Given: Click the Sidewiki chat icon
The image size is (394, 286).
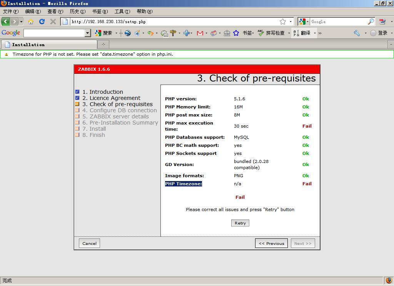Looking at the screenshot, I should [164, 33].
